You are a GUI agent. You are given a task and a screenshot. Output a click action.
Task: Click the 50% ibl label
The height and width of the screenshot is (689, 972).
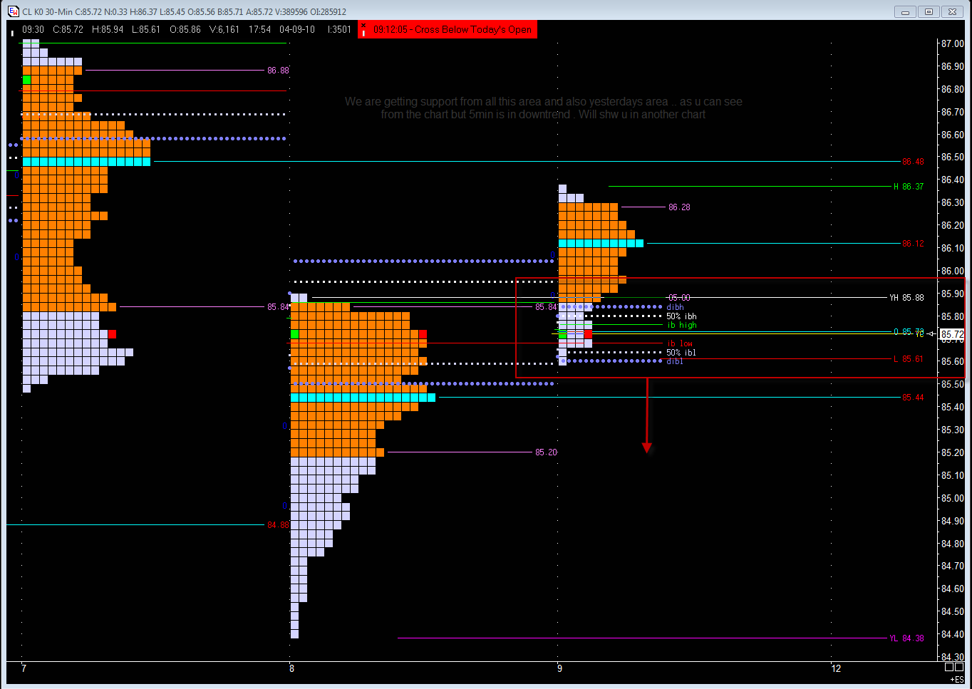[x=681, y=353]
